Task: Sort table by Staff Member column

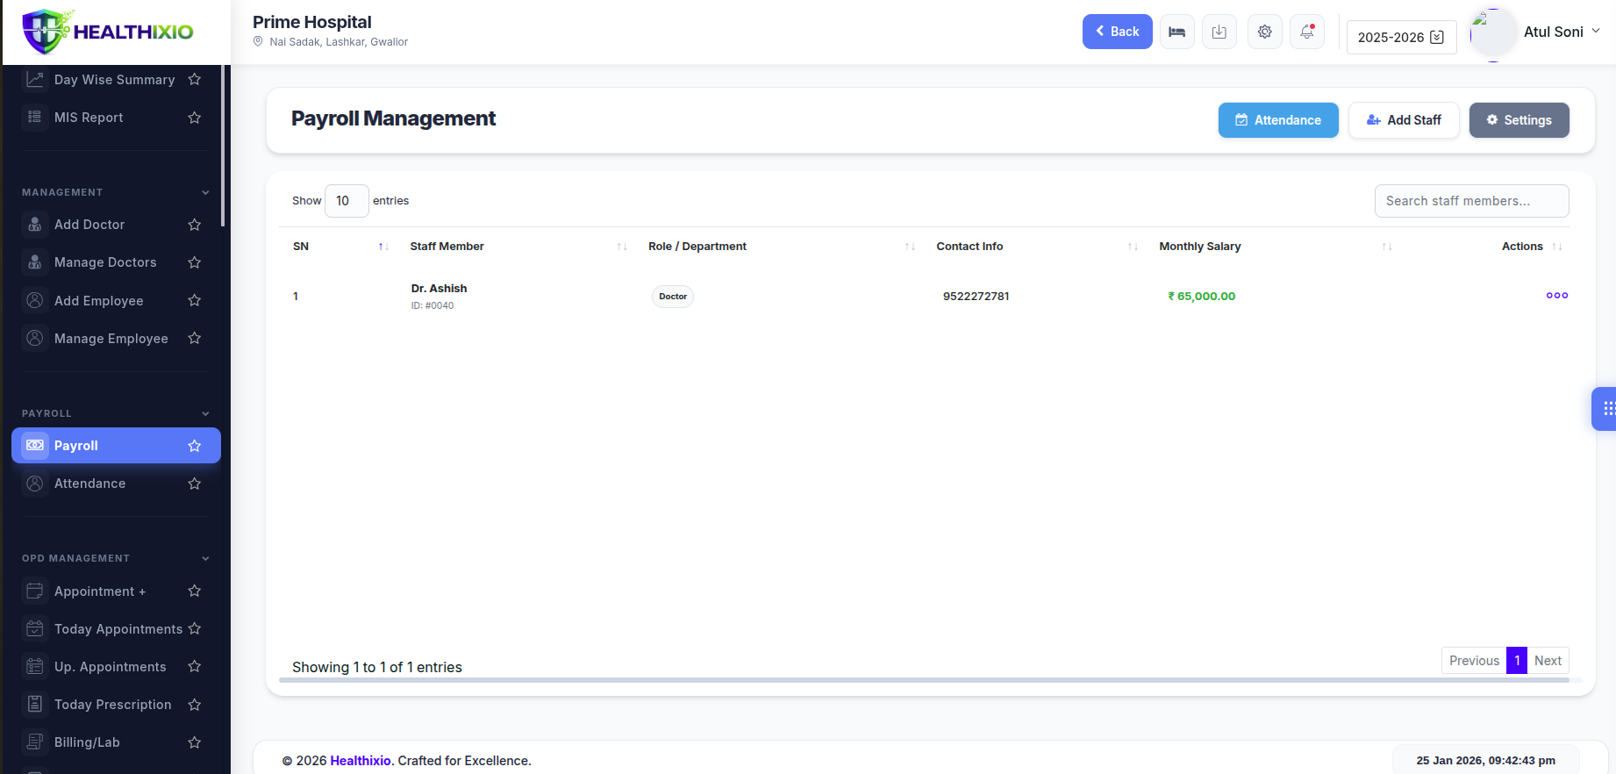Action: 622,247
